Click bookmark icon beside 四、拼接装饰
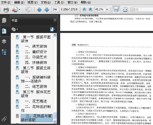The height and width of the screenshot is (125, 153). click(17, 62)
